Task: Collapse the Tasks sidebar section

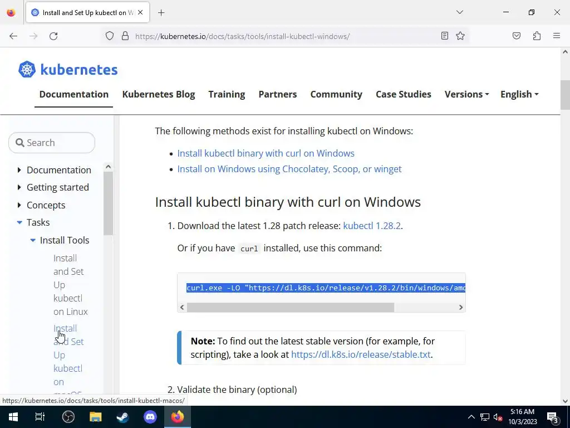Action: [19, 222]
